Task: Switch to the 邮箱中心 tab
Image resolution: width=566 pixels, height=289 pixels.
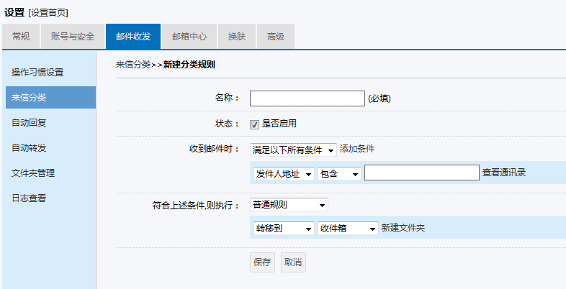Action: pyautogui.click(x=189, y=36)
